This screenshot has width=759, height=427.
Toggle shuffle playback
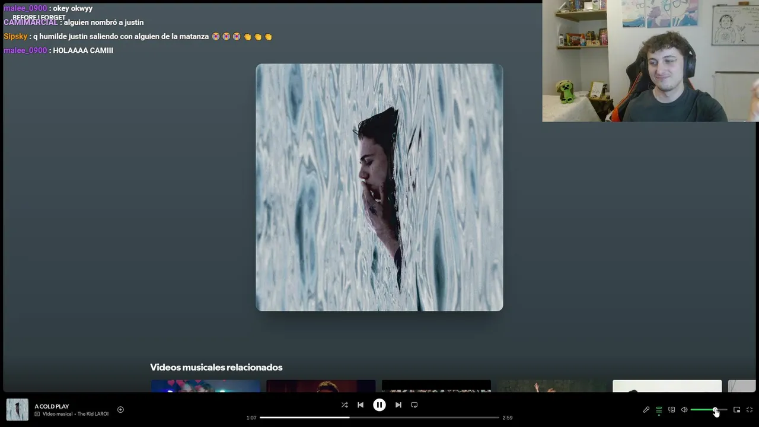click(x=345, y=405)
